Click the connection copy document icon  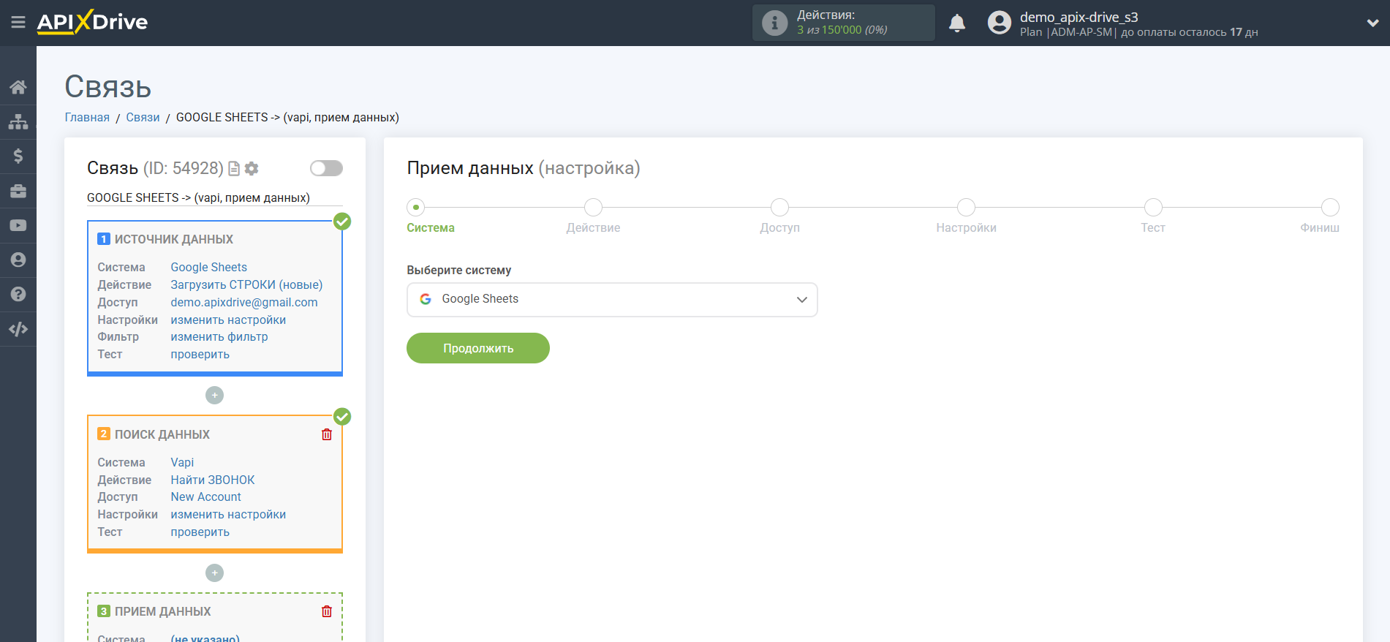pyautogui.click(x=234, y=169)
